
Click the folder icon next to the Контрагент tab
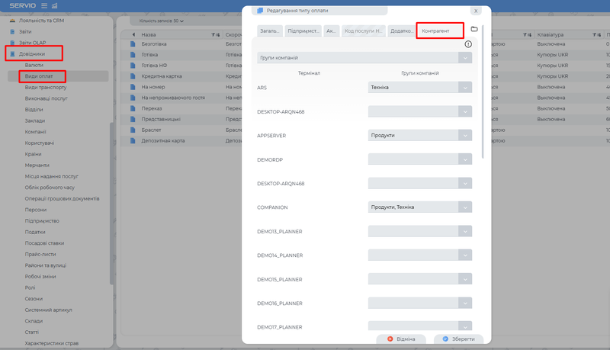coord(474,29)
